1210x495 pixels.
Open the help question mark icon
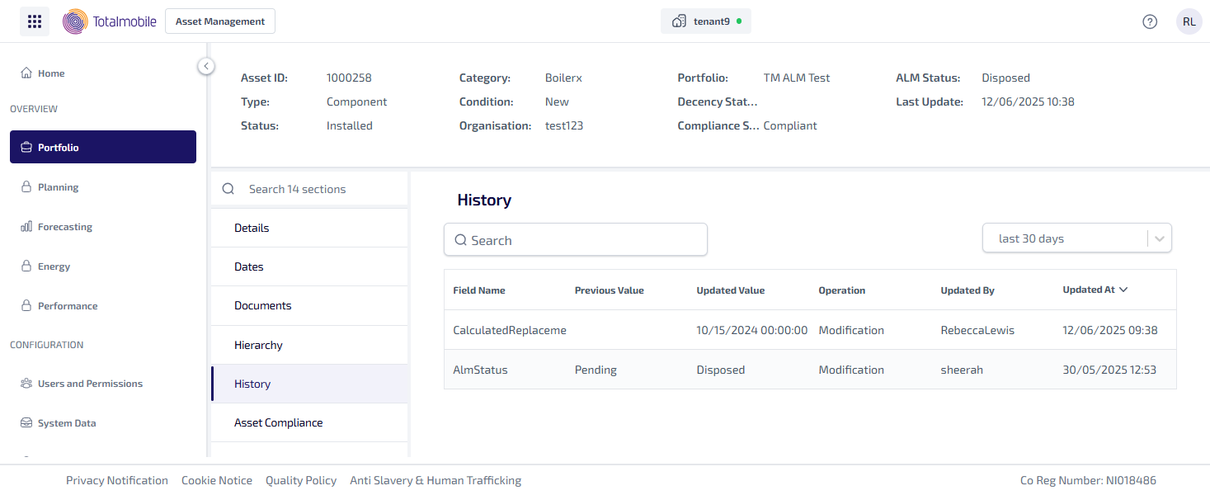(x=1150, y=21)
